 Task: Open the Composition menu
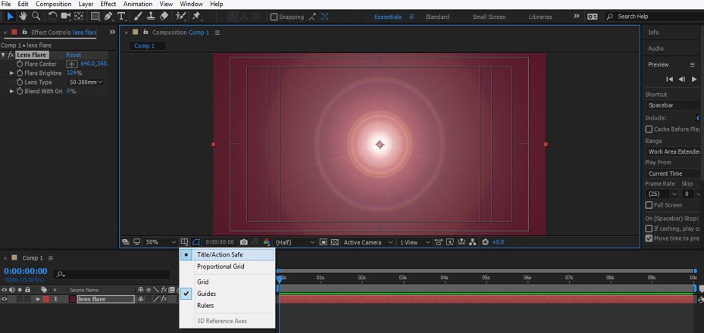[54, 4]
